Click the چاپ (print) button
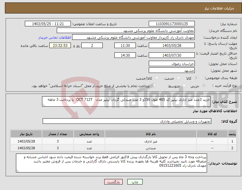Screen dimensions: 242x190 coord(135,182)
